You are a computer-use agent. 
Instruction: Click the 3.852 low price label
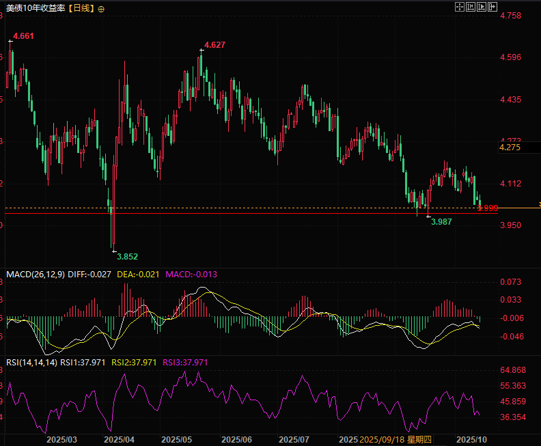[x=127, y=256]
